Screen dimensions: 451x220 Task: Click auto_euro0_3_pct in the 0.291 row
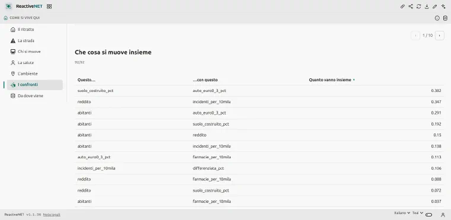[x=209, y=113]
